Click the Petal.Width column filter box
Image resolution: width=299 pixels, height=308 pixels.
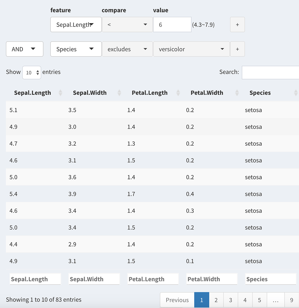click(212, 279)
